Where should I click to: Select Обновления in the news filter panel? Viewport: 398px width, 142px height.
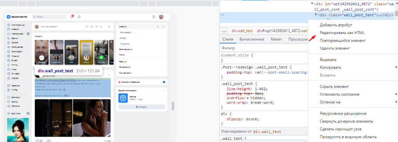[125, 67]
